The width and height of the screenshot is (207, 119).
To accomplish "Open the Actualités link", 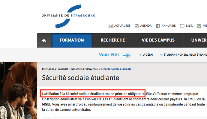I will click(x=122, y=26).
